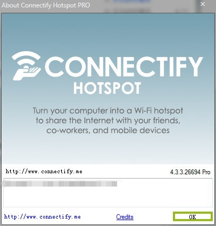Click the empty area inside the license text box
The image size is (216, 226).
108,197
